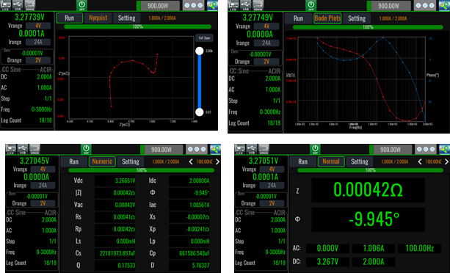The height and width of the screenshot is (273, 450).
Task: Click the 100% progress bar in the Bode Plots screen
Action: point(368,27)
